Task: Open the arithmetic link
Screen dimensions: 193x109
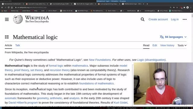Action: pos(56,98)
